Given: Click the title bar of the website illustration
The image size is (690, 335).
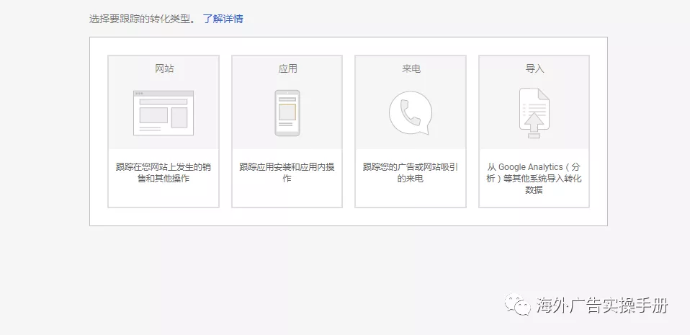Looking at the screenshot, I should [x=163, y=94].
